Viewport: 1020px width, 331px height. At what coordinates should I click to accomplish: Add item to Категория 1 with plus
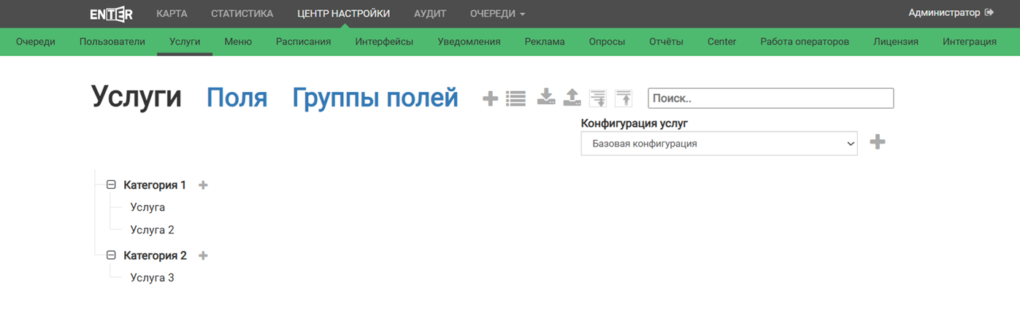pos(203,185)
